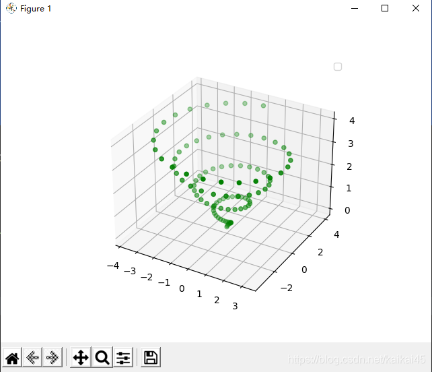Image resolution: width=432 pixels, height=372 pixels.
Task: Minimize the Figure 1 window
Action: [355, 8]
